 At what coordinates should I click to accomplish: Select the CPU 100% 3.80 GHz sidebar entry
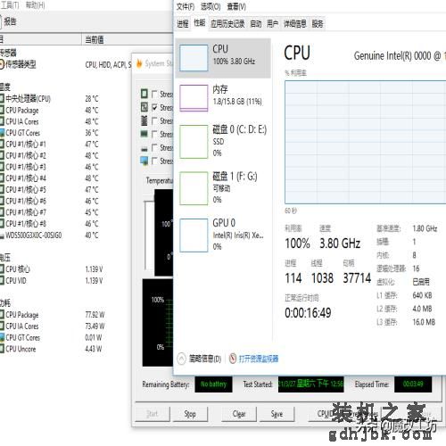click(223, 58)
